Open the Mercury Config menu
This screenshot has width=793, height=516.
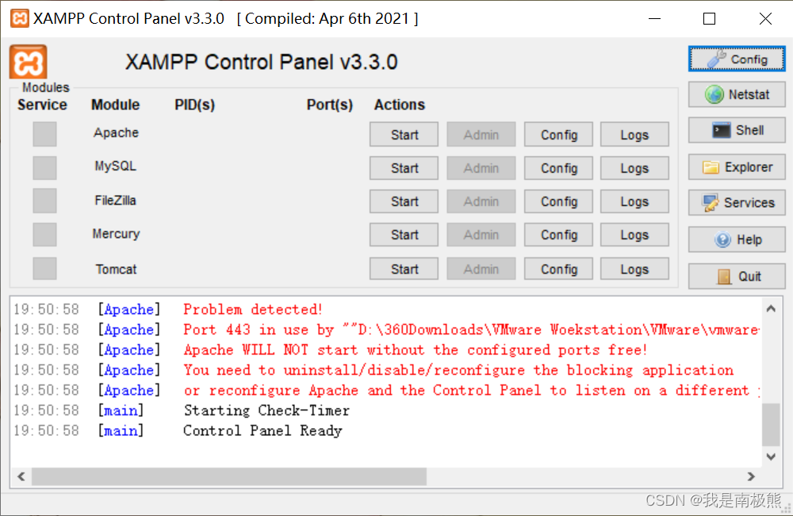click(x=559, y=235)
